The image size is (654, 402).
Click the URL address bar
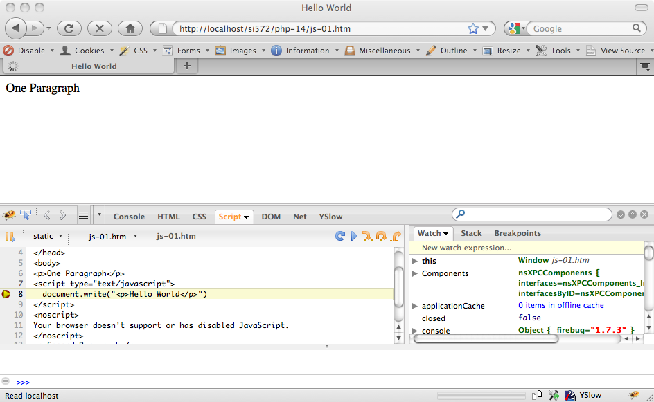pos(321,28)
